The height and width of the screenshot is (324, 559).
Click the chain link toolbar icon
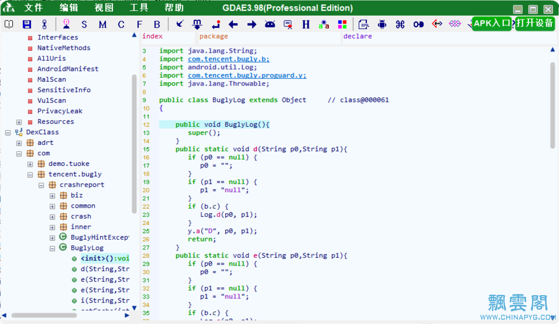tap(44, 25)
